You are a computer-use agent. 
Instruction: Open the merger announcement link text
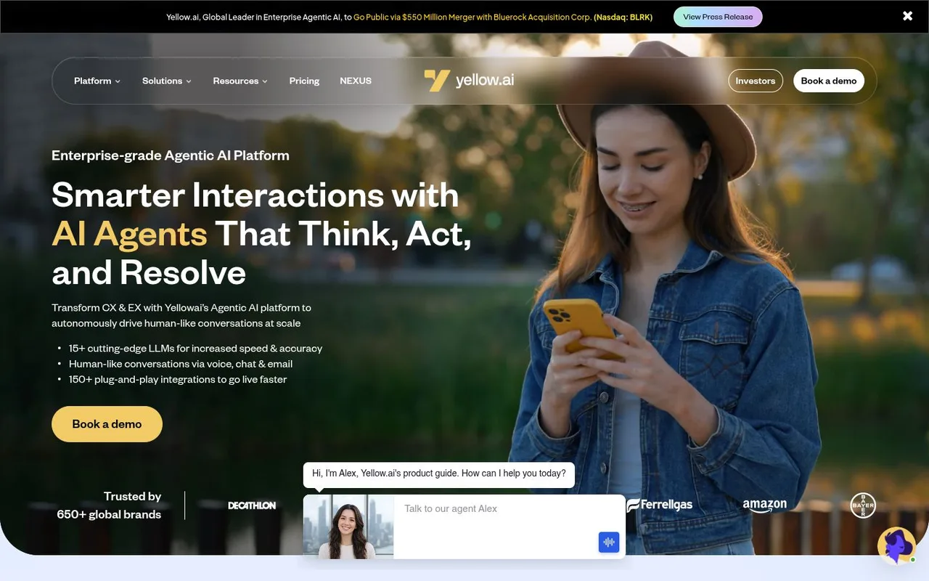[503, 17]
